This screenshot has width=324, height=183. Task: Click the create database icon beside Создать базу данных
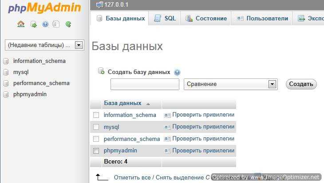[101, 71]
